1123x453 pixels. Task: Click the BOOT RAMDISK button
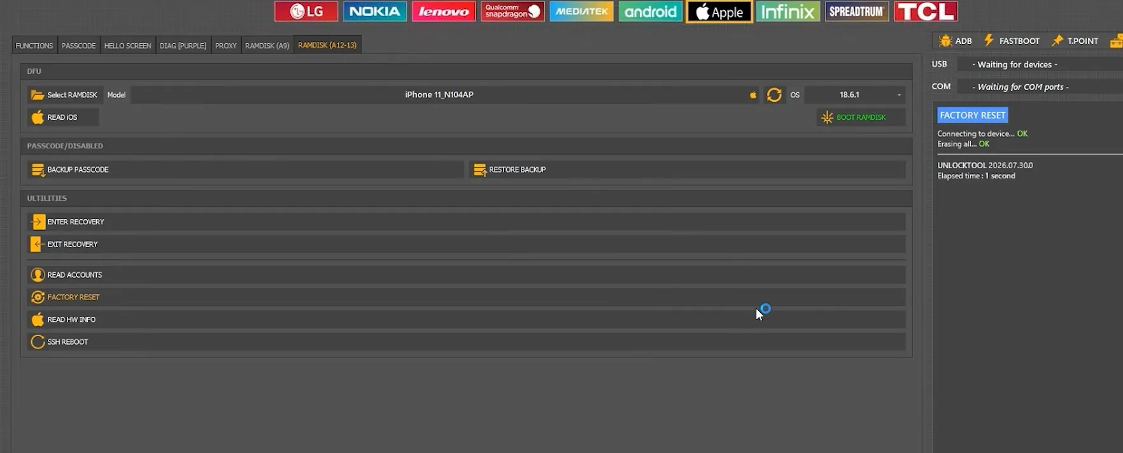(861, 117)
